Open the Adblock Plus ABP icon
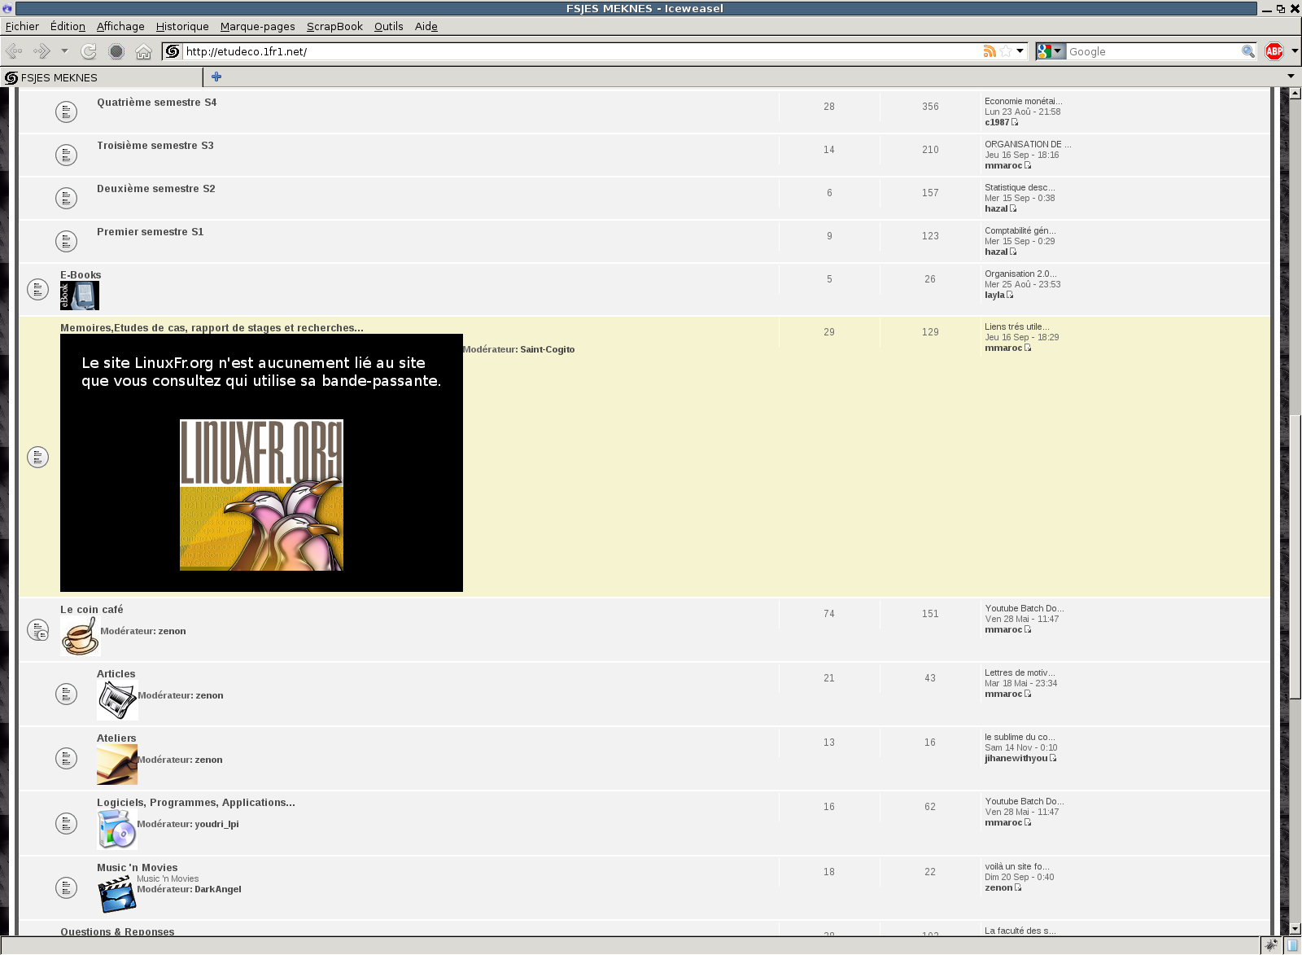Image resolution: width=1302 pixels, height=955 pixels. pos(1274,51)
